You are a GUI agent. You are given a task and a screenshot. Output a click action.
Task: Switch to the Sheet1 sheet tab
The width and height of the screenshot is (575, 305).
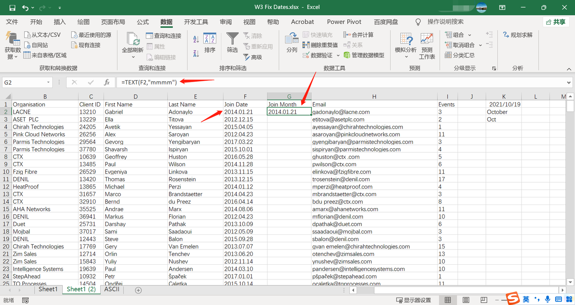click(x=48, y=289)
